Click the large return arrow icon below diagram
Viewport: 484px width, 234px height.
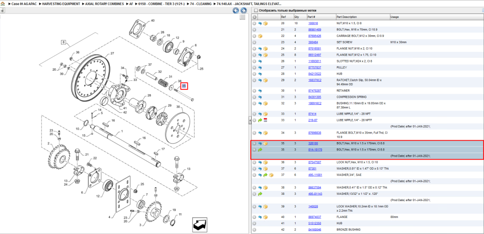pyautogui.click(x=200, y=225)
